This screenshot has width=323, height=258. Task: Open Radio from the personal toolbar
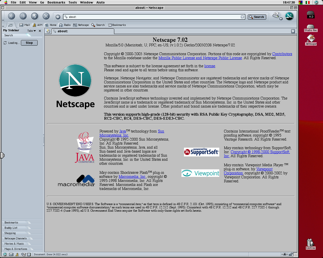[x=65, y=25]
